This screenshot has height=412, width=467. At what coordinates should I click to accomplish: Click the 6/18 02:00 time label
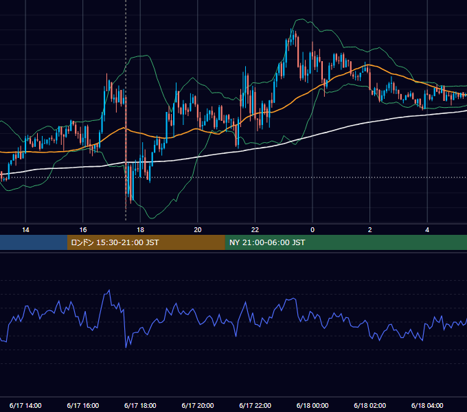(369, 405)
